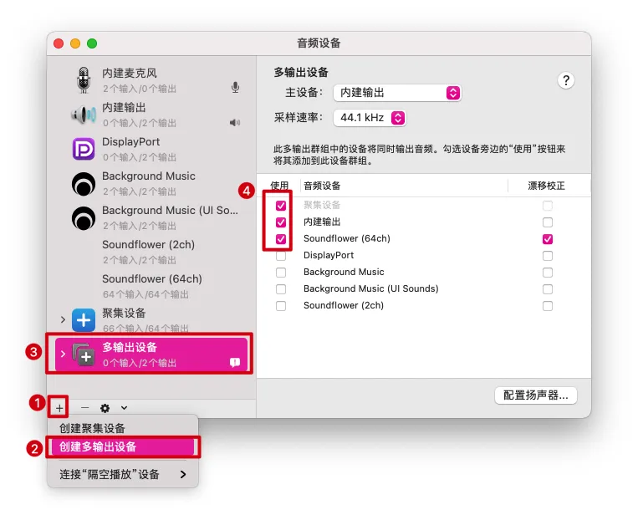Choose 创建聚集设备 from the popup menu
The height and width of the screenshot is (510, 638).
click(123, 428)
